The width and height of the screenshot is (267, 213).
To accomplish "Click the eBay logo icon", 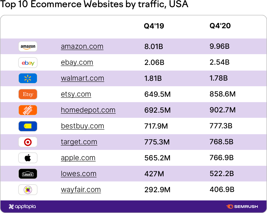I will point(28,63).
